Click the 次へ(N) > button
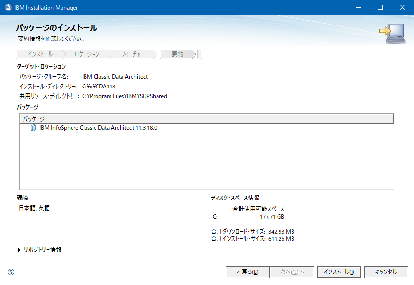This screenshot has width=414, height=285. (x=292, y=272)
